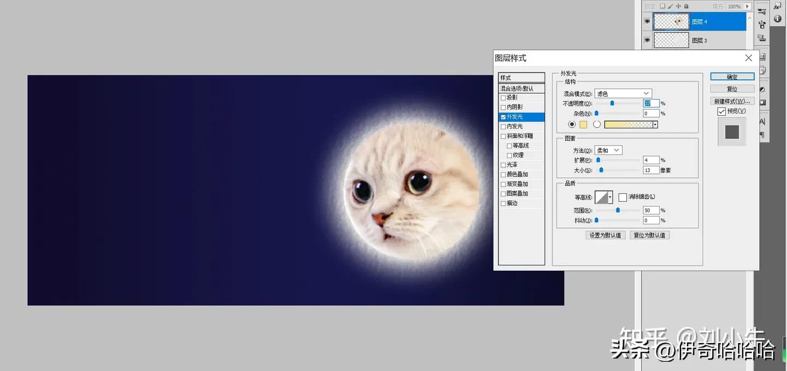Screen dimensions: 787x371
Task: Select the Horizontal Type tool
Action: (x=762, y=121)
